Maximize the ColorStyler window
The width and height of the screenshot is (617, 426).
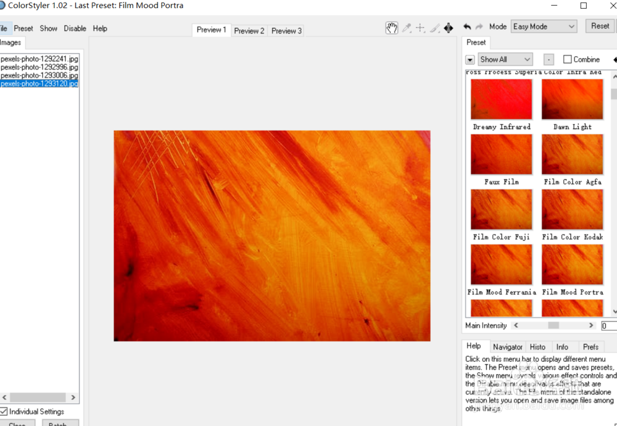coord(584,6)
